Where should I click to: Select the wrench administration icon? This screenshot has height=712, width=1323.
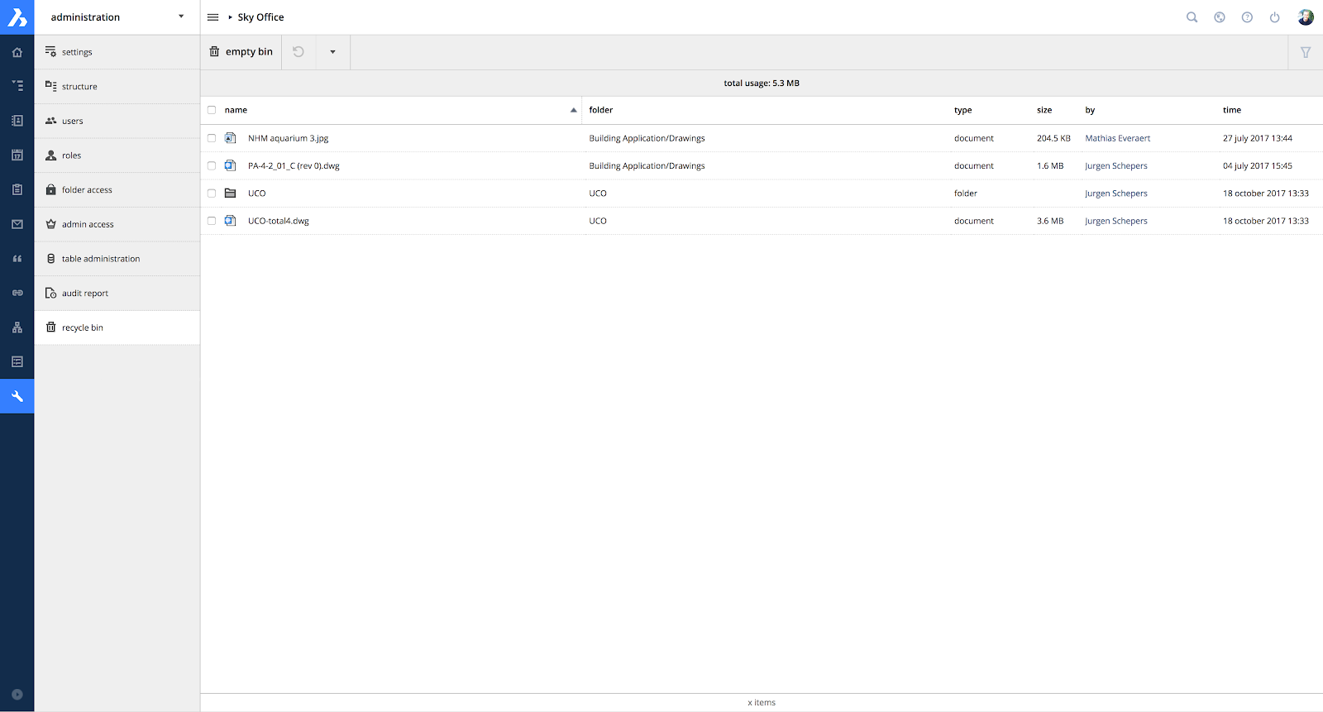17,396
